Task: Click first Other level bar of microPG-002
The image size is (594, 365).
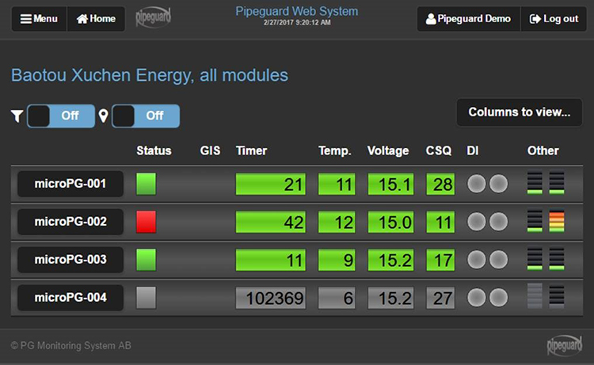Action: click(x=535, y=221)
